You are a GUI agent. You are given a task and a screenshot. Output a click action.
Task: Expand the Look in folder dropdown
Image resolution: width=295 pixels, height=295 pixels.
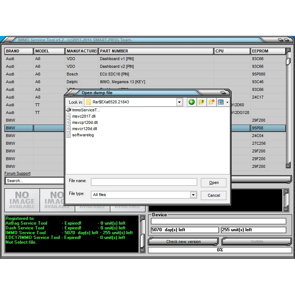tap(179, 102)
